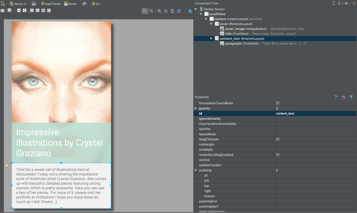This screenshot has height=213, width=357.
Task: Click the zoom in magnifier icon
Action: [159, 11]
